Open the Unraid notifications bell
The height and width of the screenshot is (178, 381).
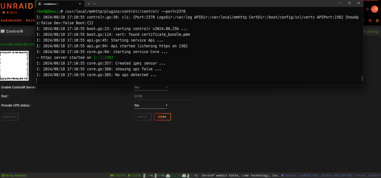(x=377, y=21)
